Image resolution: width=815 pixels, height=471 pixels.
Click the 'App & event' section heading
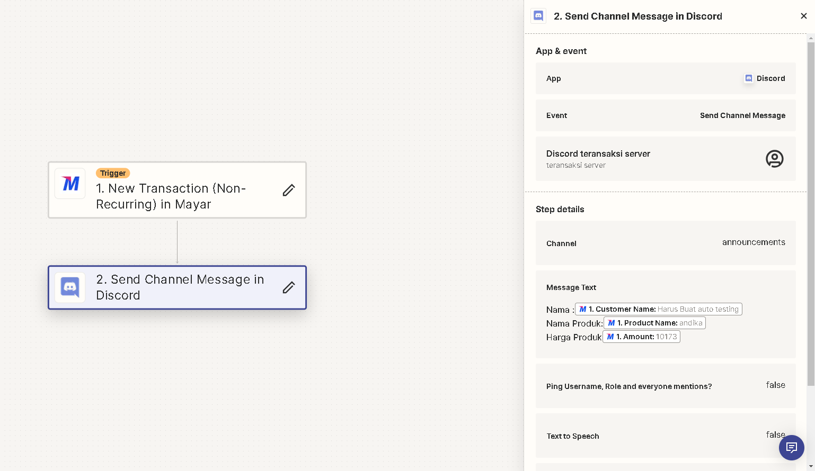[561, 51]
